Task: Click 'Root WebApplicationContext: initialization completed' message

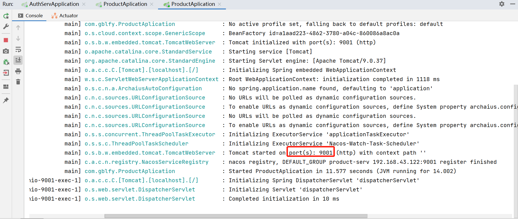Action: [x=334, y=79]
